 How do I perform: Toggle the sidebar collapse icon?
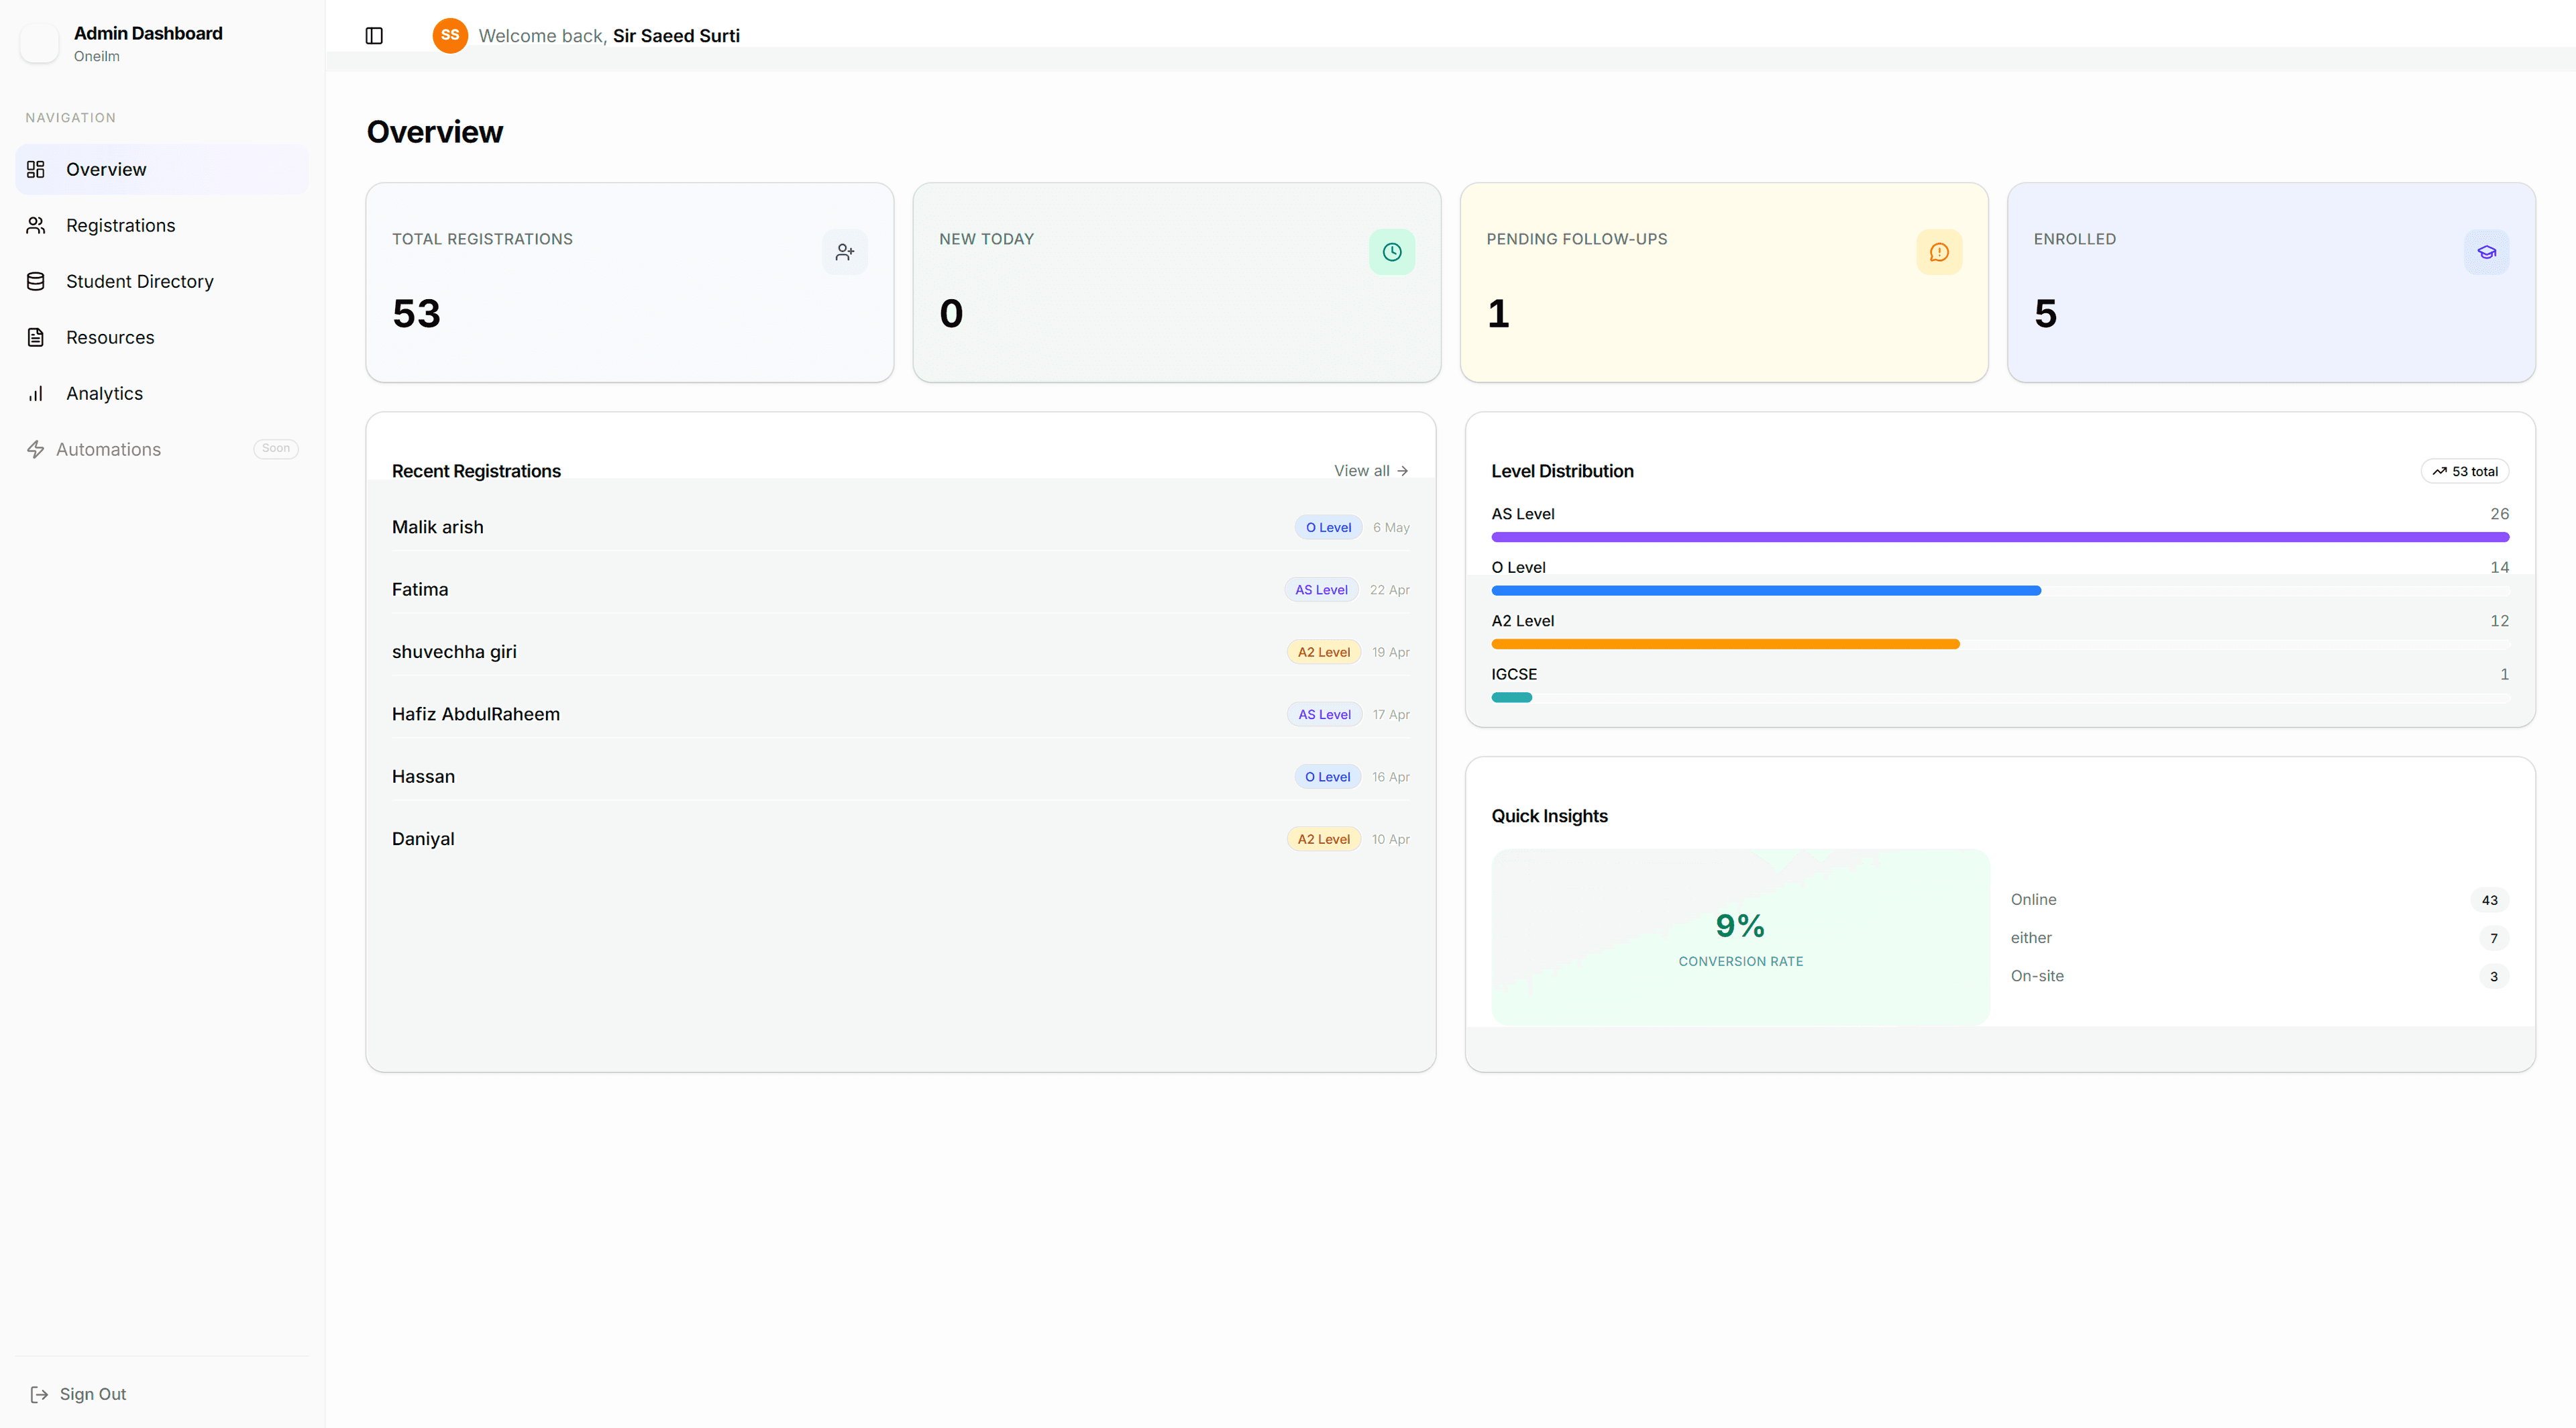[374, 36]
